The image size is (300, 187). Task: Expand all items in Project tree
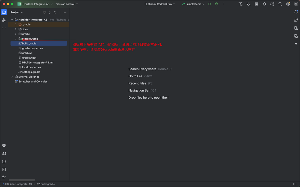(x=49, y=12)
